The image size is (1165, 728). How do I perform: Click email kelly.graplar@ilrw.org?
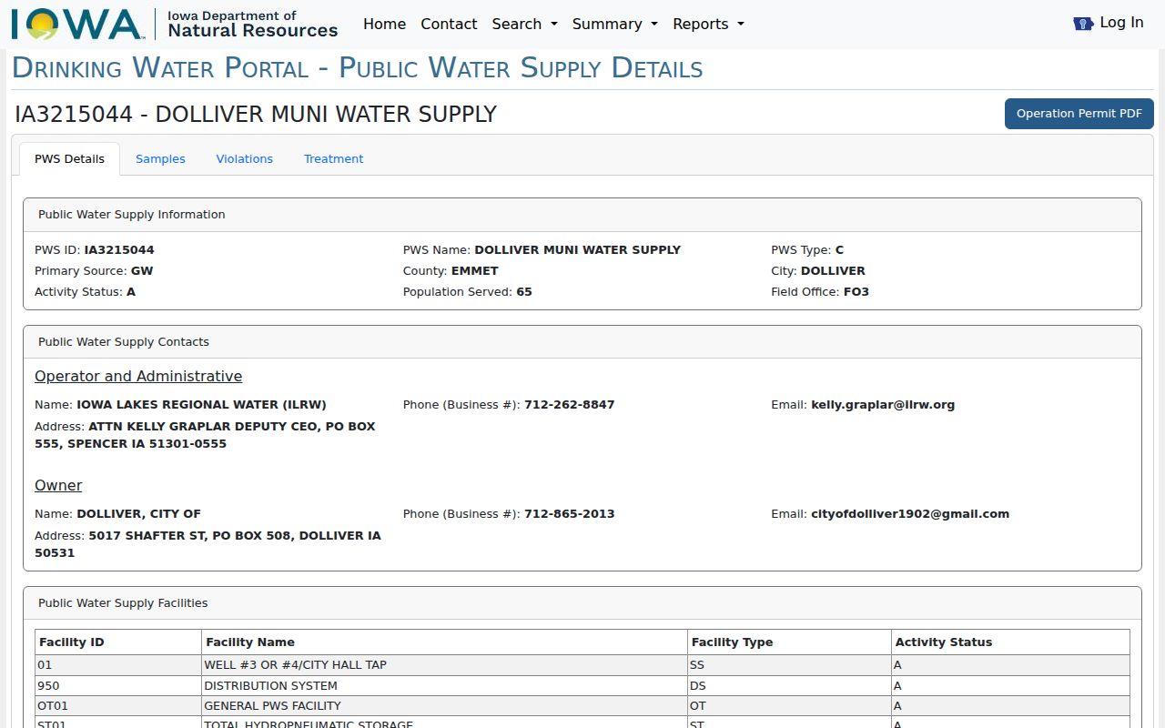(x=883, y=404)
